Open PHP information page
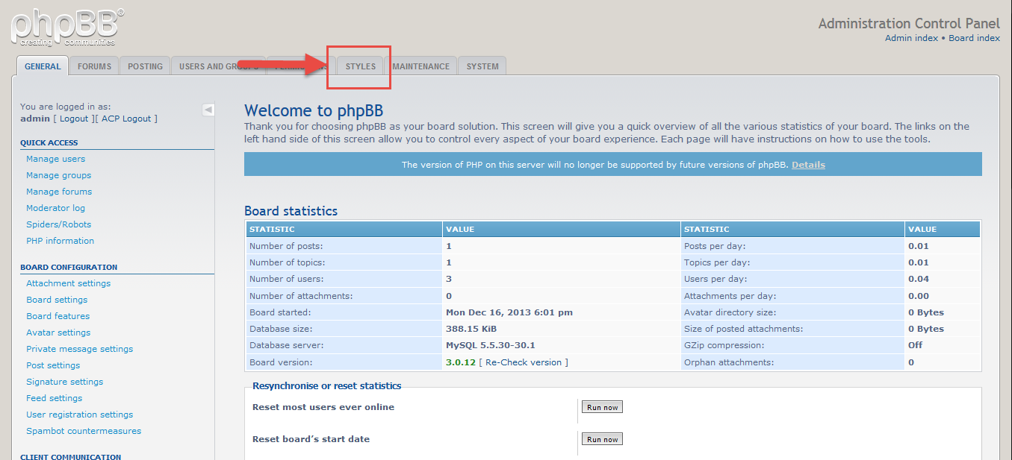This screenshot has width=1012, height=460. [x=60, y=241]
